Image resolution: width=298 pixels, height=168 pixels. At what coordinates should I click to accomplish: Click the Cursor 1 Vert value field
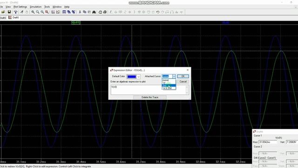pyautogui.click(x=292, y=142)
